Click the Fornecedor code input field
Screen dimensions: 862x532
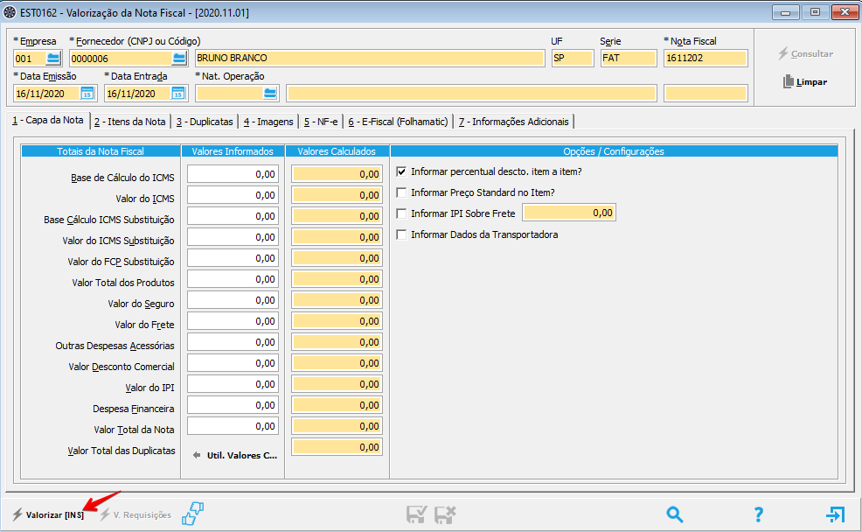point(121,59)
